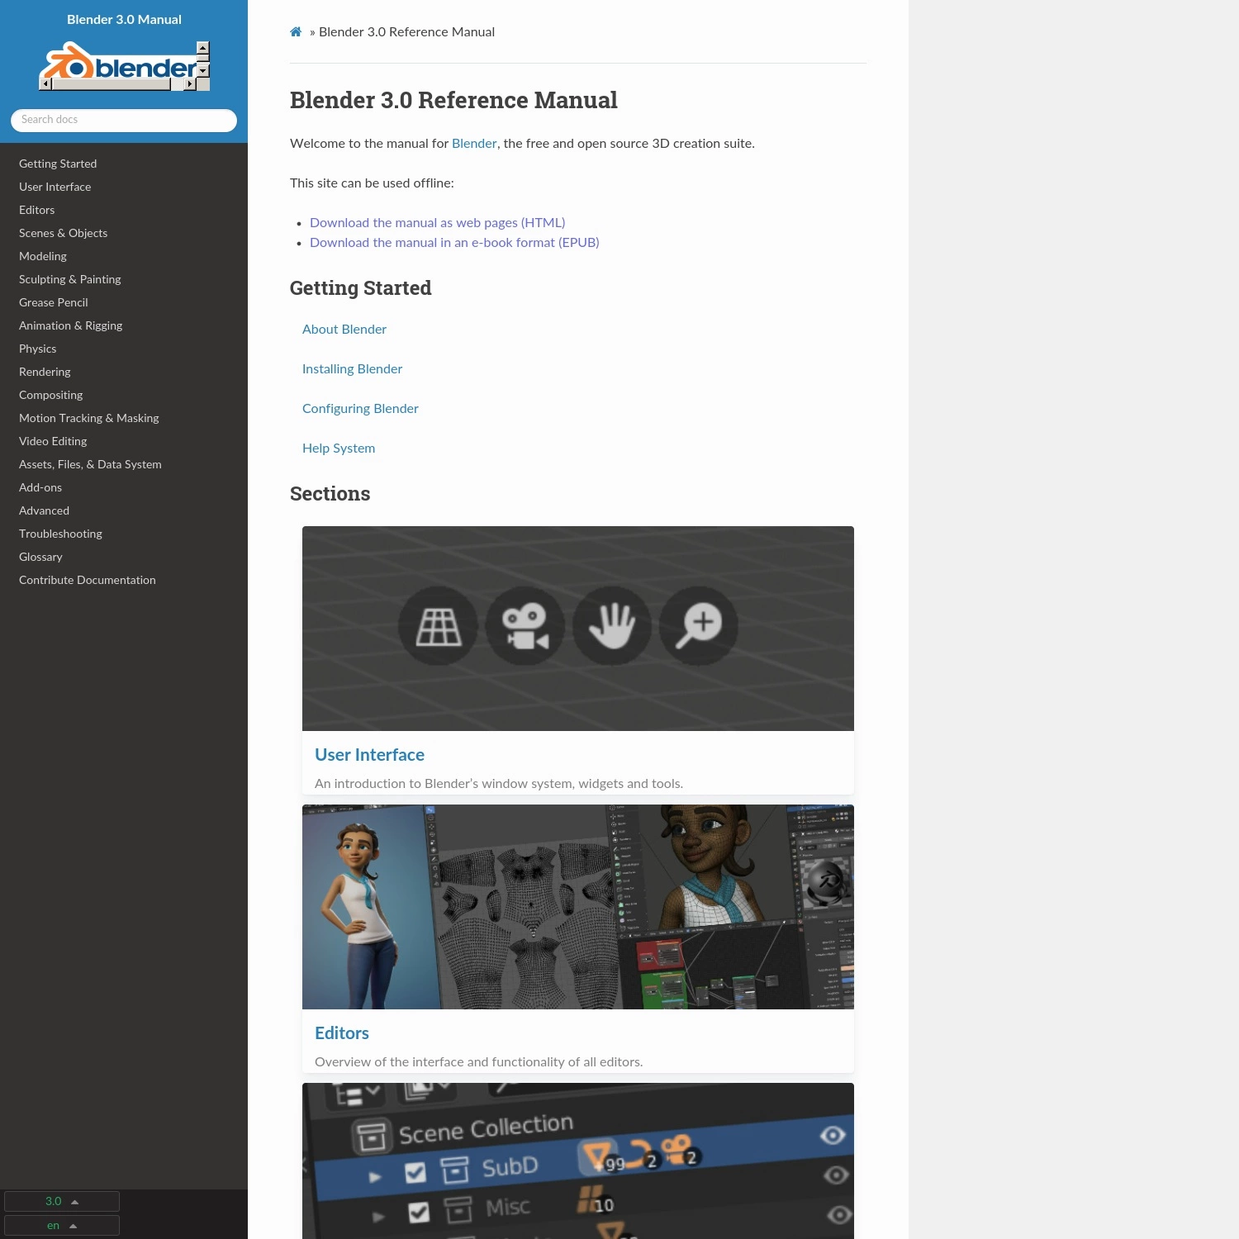Click the Blender 3.0 Manual title link
The image size is (1239, 1239).
tap(124, 20)
